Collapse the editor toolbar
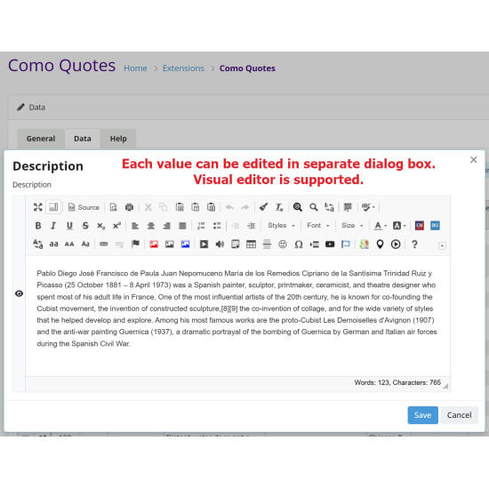This screenshot has height=489, width=489. coord(442,245)
